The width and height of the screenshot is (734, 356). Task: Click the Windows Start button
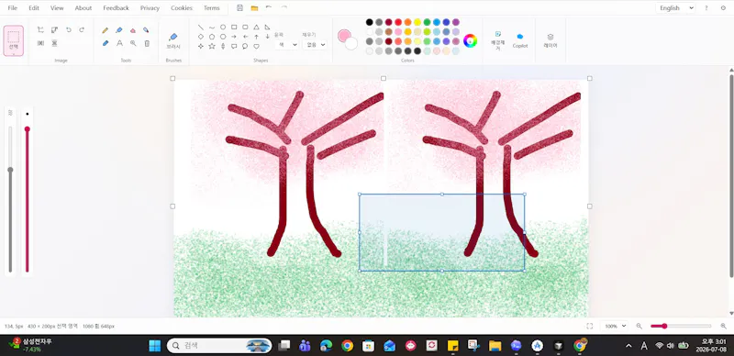(154, 346)
